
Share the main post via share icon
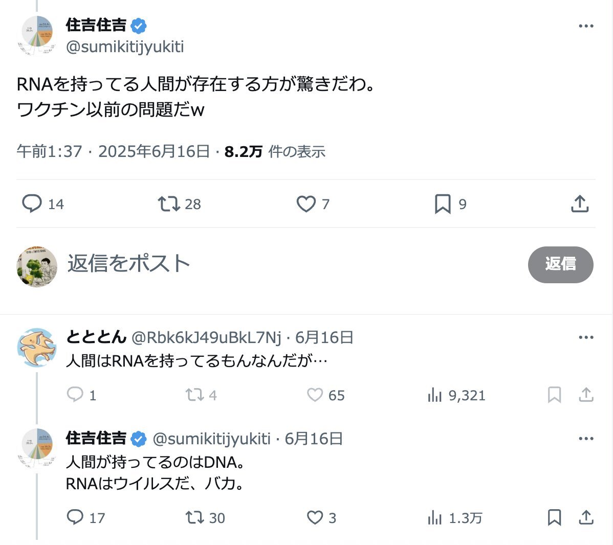pos(579,203)
